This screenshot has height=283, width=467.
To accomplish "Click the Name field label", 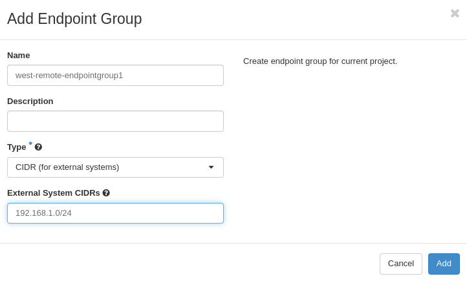I will [19, 56].
